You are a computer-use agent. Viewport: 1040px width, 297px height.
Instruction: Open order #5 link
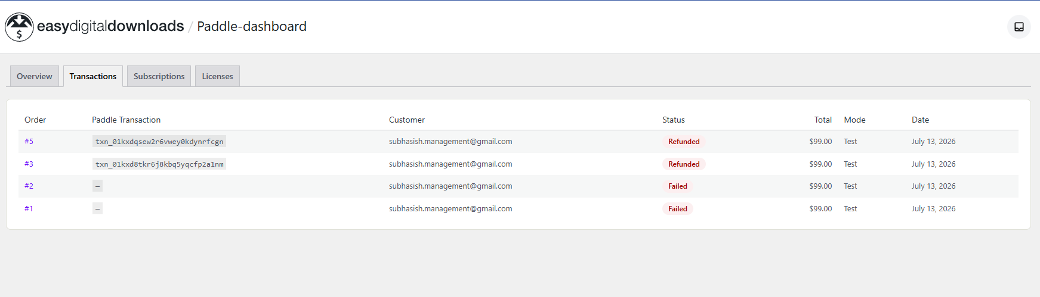click(x=29, y=142)
